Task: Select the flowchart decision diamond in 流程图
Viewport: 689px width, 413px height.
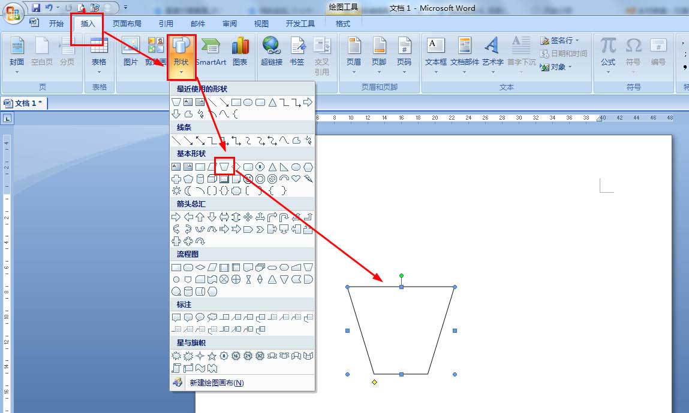Action: coord(200,267)
